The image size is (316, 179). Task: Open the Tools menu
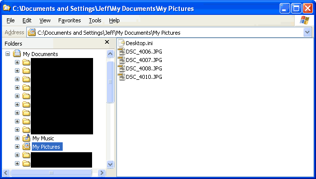[x=95, y=20]
